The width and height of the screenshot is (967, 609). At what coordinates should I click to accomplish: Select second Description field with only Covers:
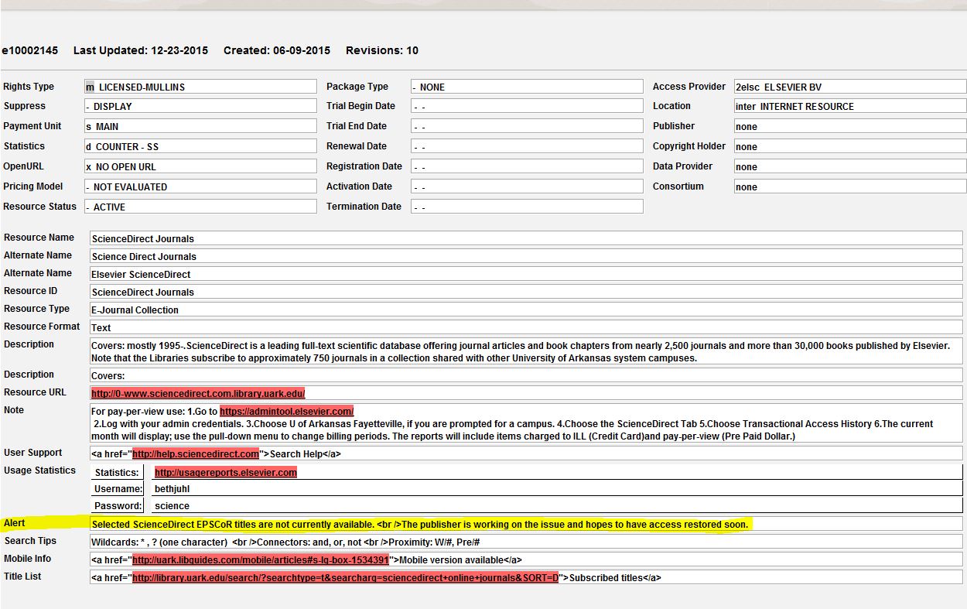526,375
